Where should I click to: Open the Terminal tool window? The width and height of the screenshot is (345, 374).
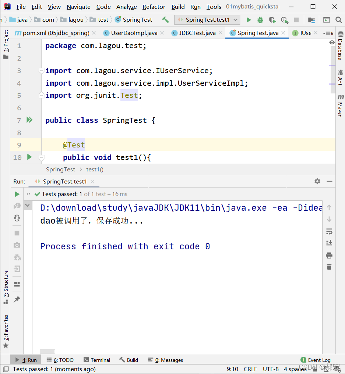click(97, 360)
